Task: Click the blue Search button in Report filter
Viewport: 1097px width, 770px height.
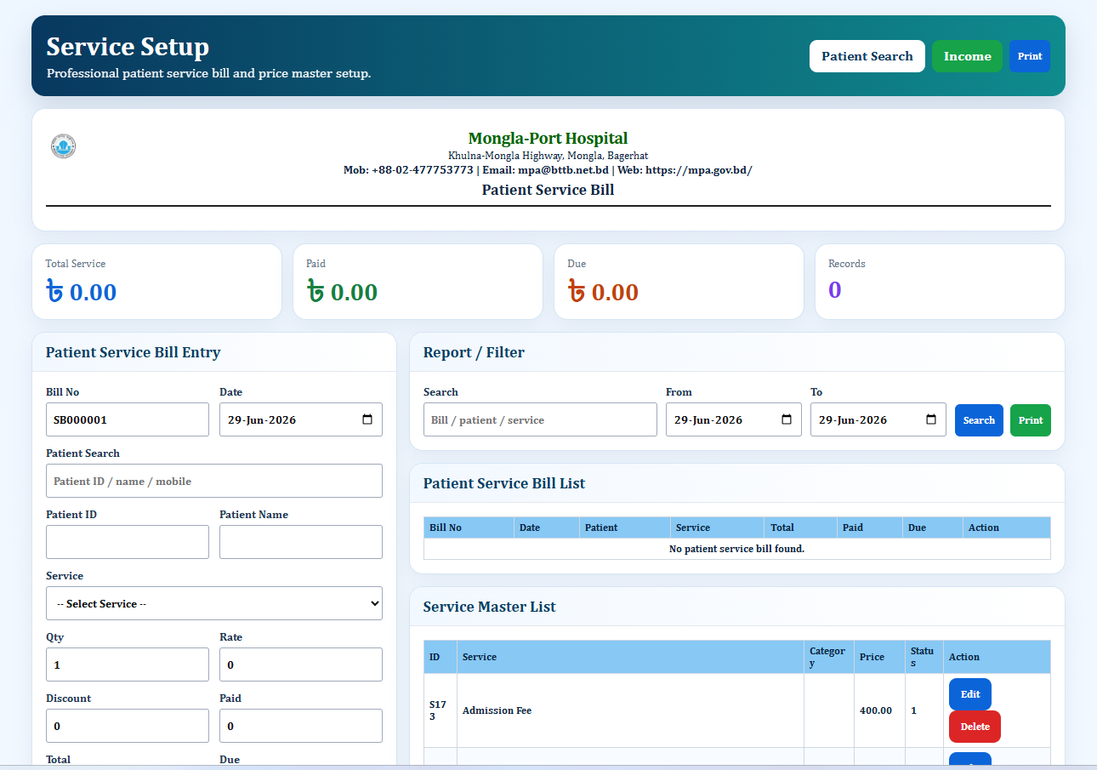Action: (979, 420)
